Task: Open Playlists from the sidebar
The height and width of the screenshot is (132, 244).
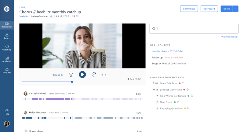Action: (7, 71)
